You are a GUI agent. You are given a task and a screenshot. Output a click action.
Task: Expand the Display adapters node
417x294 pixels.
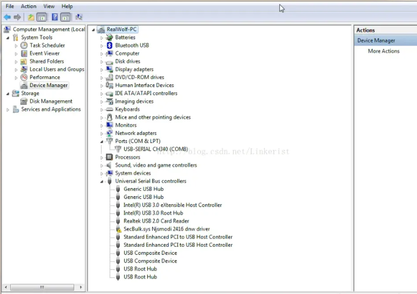[x=102, y=70]
